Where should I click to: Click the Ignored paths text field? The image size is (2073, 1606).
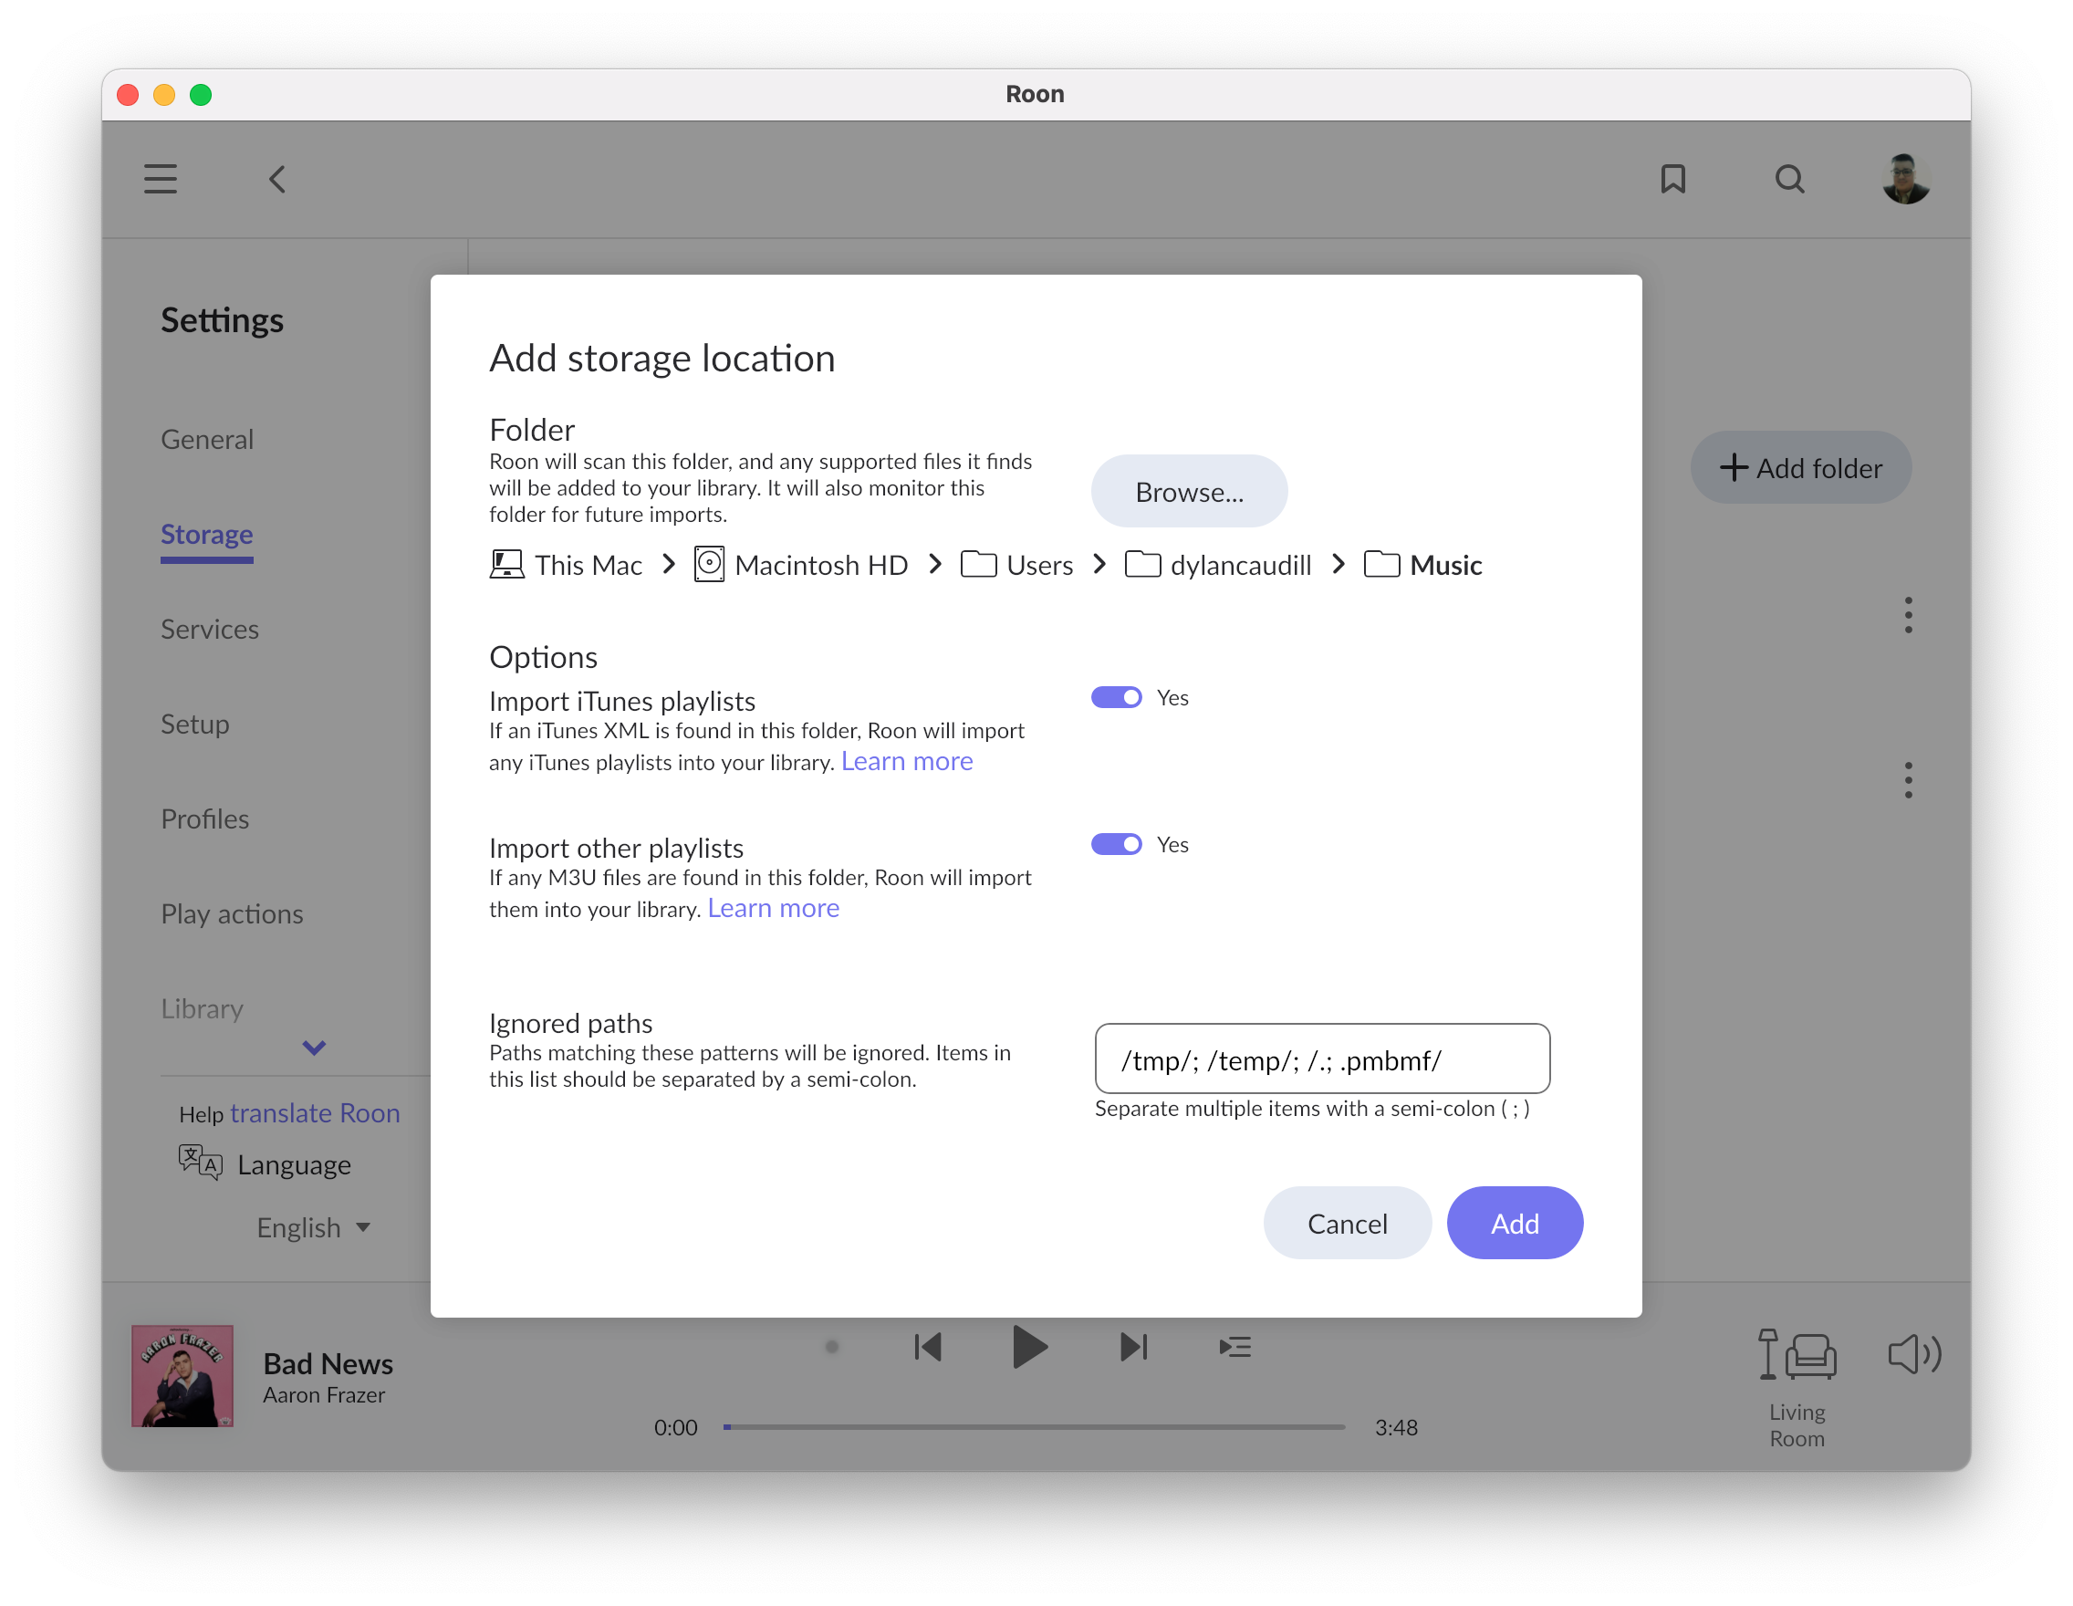(1321, 1059)
